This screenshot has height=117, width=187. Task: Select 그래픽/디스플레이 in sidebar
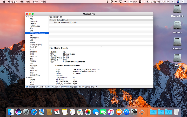(36, 45)
